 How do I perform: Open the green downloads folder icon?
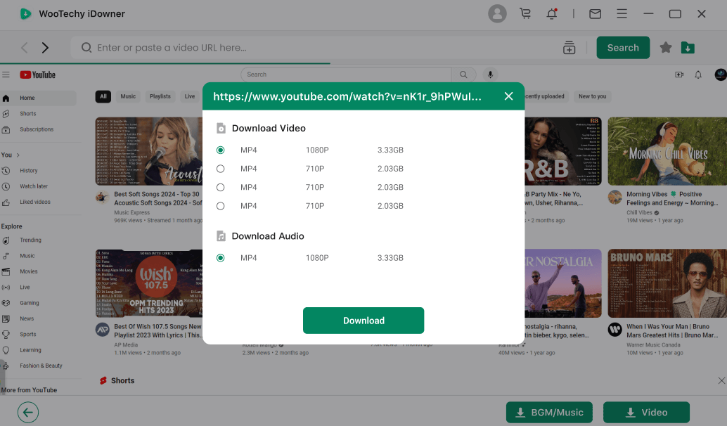pos(688,48)
